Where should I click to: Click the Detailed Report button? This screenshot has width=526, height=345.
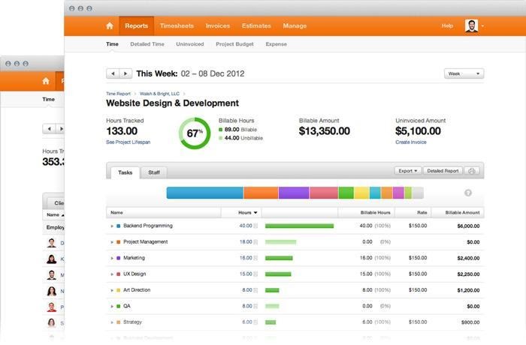(443, 171)
